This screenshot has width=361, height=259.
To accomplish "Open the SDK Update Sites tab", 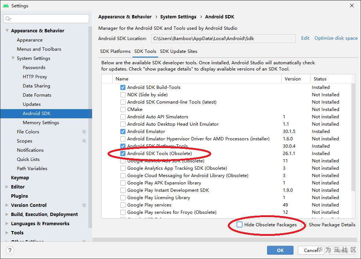I will point(179,51).
